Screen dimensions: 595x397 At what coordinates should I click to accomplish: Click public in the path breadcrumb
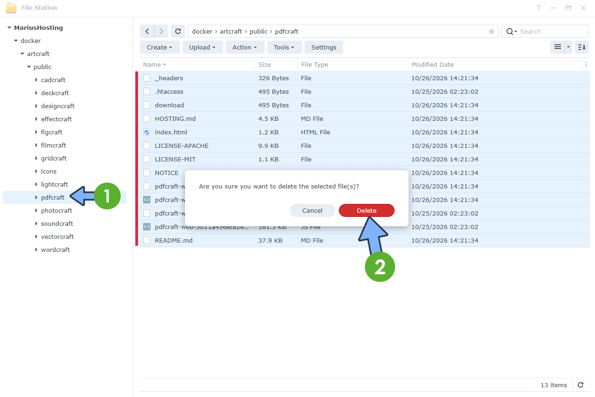click(x=259, y=31)
